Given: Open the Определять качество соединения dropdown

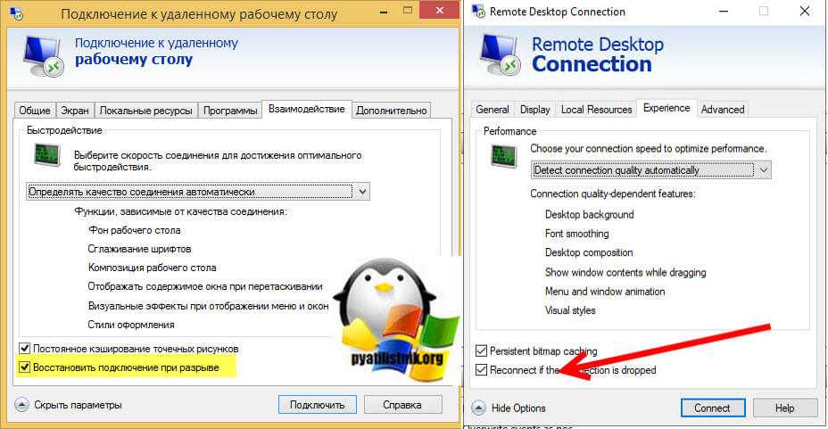Looking at the screenshot, I should click(360, 192).
